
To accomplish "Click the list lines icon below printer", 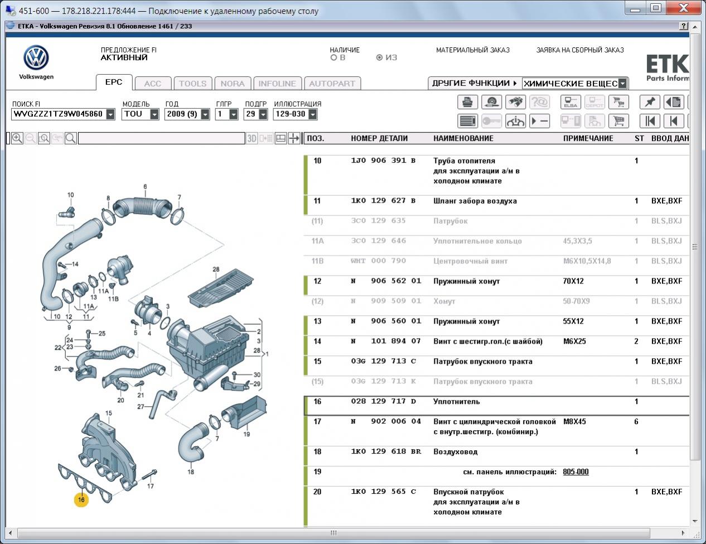I will [467, 121].
